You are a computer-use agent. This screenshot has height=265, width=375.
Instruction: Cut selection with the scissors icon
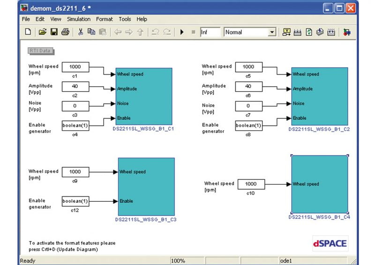[x=80, y=32]
